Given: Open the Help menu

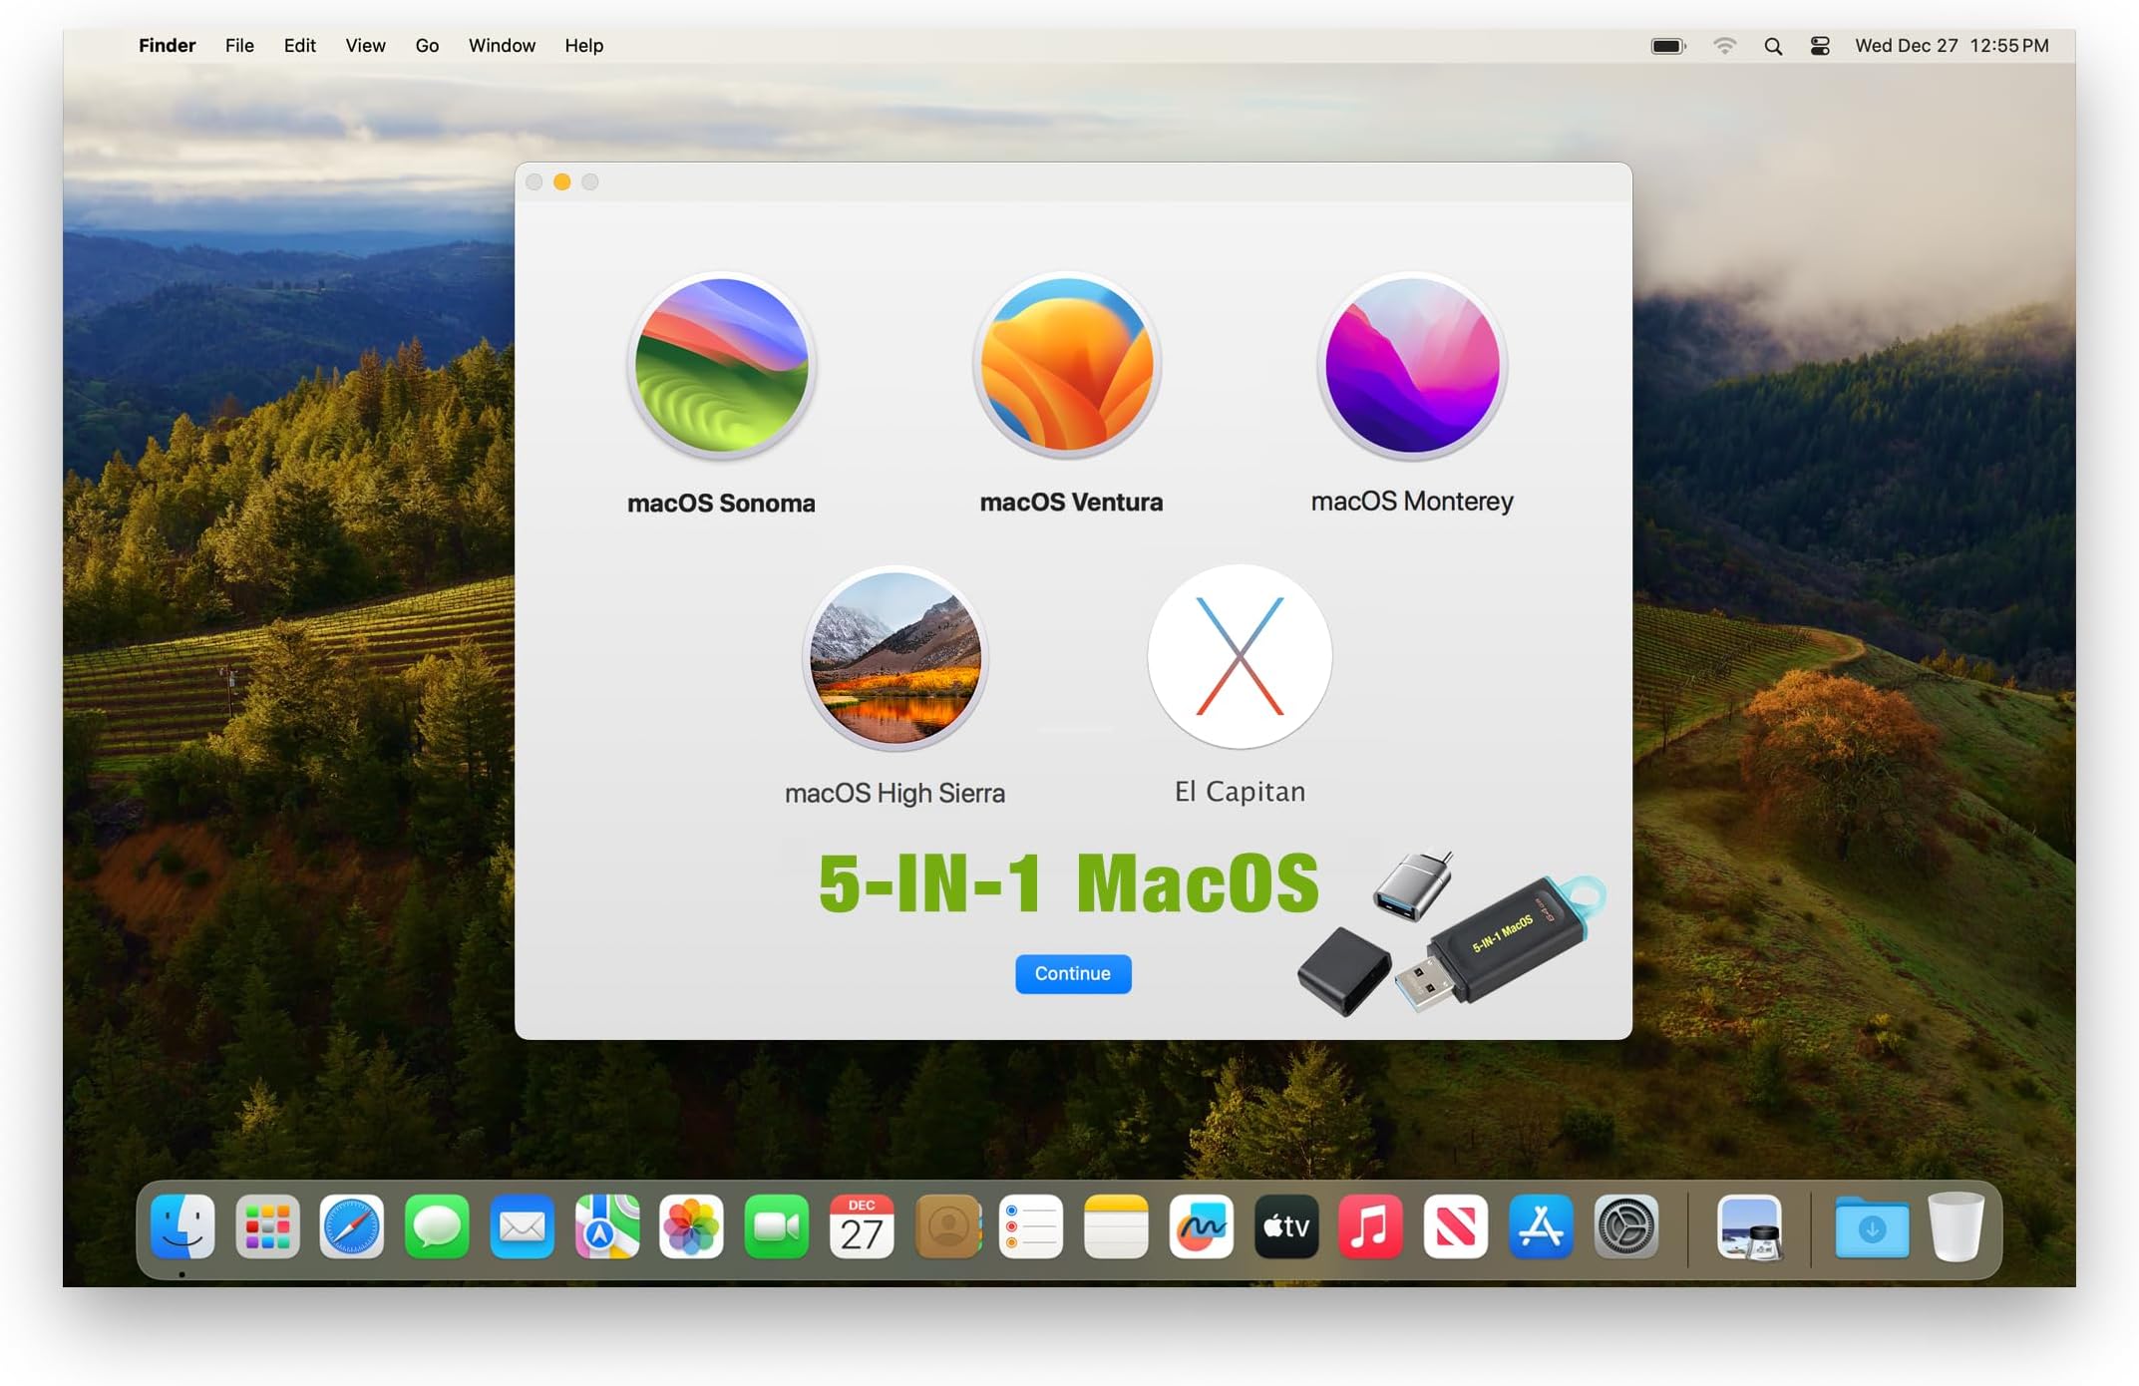Looking at the screenshot, I should [x=584, y=46].
